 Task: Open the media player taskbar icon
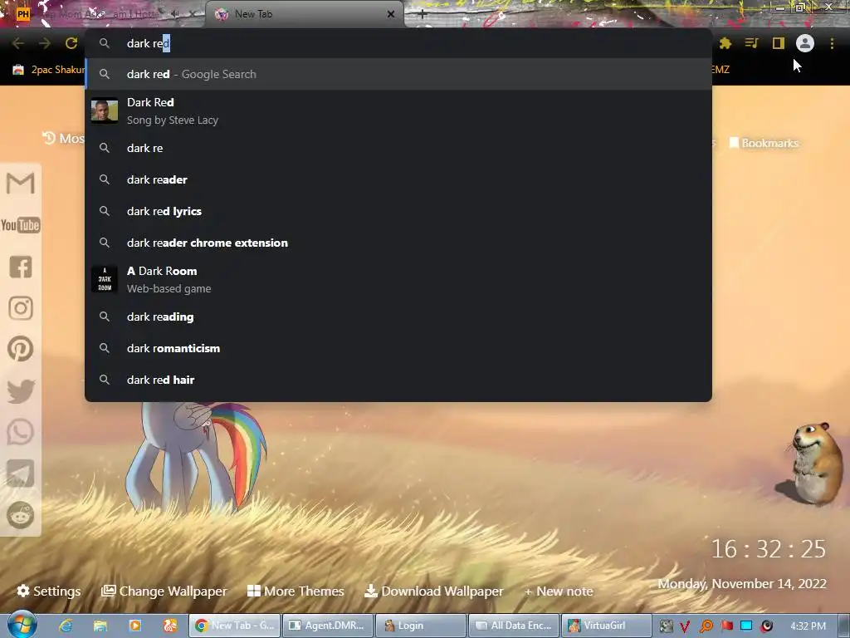click(135, 626)
